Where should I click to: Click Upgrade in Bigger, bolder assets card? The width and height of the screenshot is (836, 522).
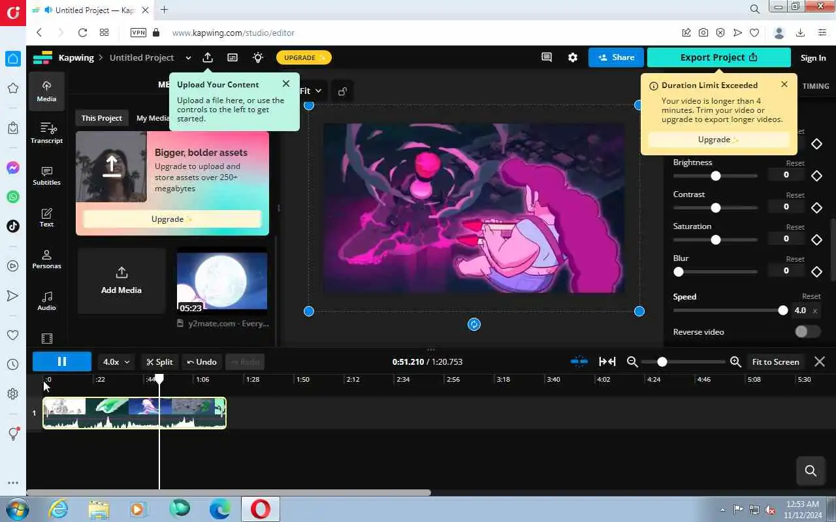pos(172,219)
